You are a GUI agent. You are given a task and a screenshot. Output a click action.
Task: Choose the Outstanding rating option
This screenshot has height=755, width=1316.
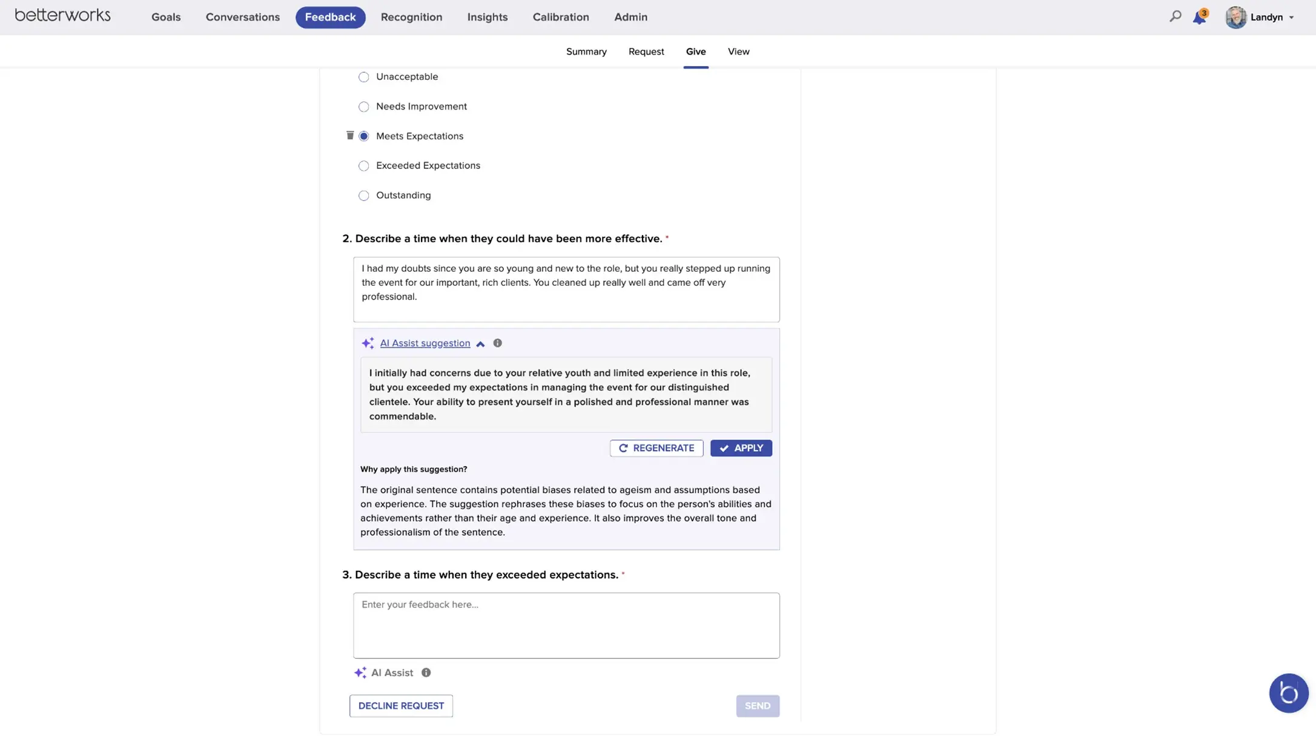[x=363, y=196]
